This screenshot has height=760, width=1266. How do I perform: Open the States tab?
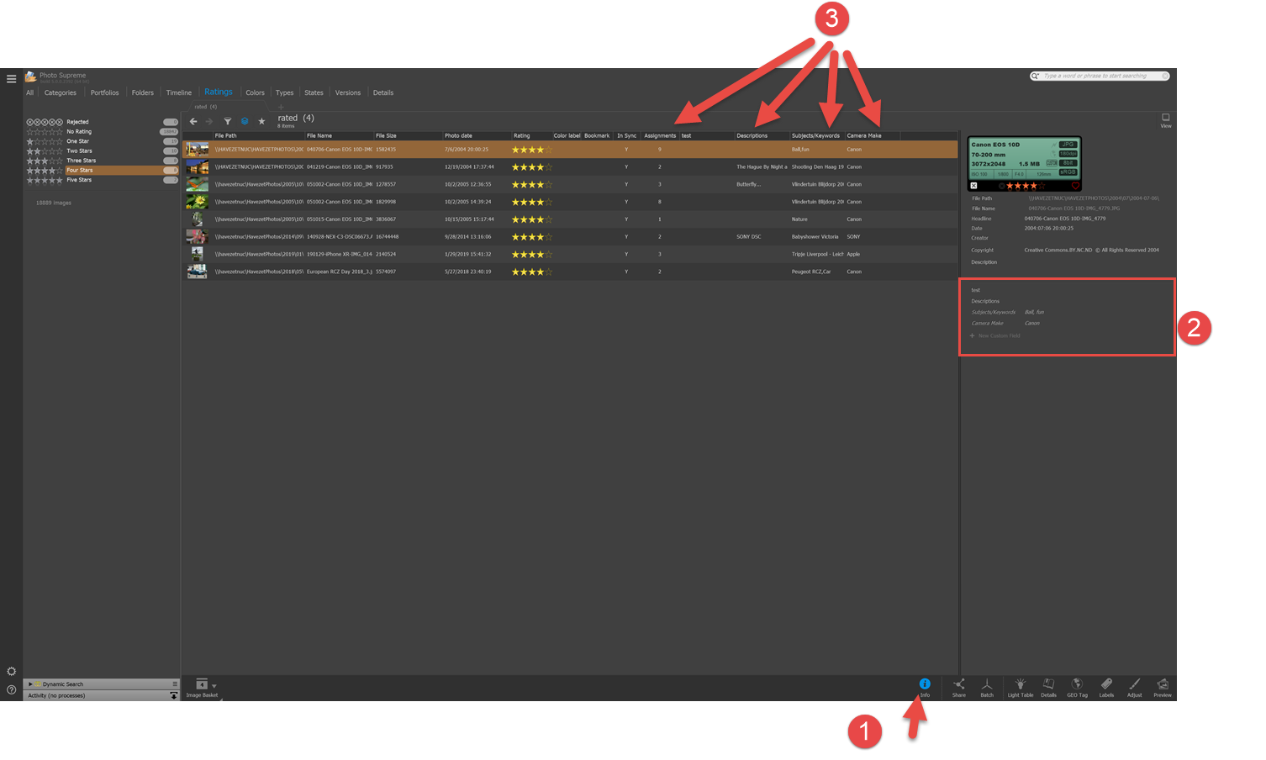tap(314, 92)
